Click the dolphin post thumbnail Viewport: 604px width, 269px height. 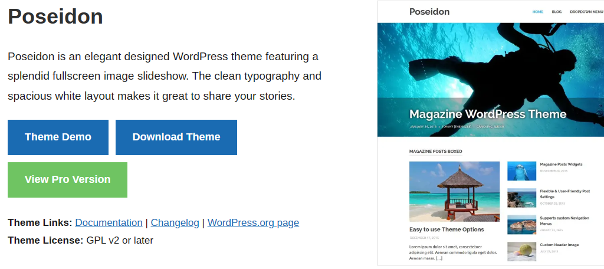521,171
